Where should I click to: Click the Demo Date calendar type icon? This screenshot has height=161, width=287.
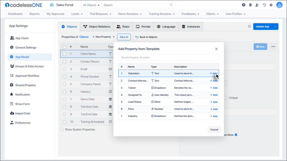[x=110, y=99]
